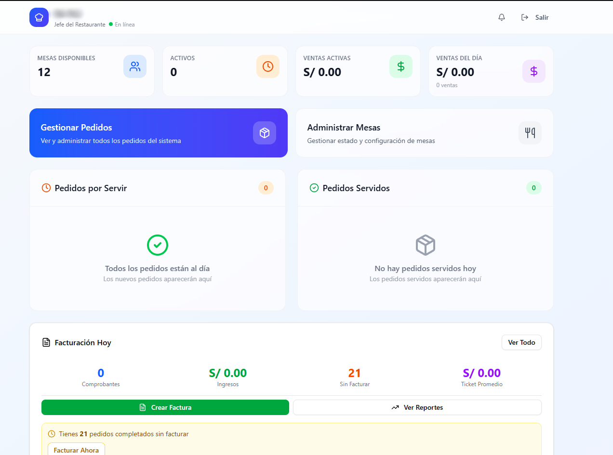Select the utensils icon on Administrar Mesas

point(530,133)
